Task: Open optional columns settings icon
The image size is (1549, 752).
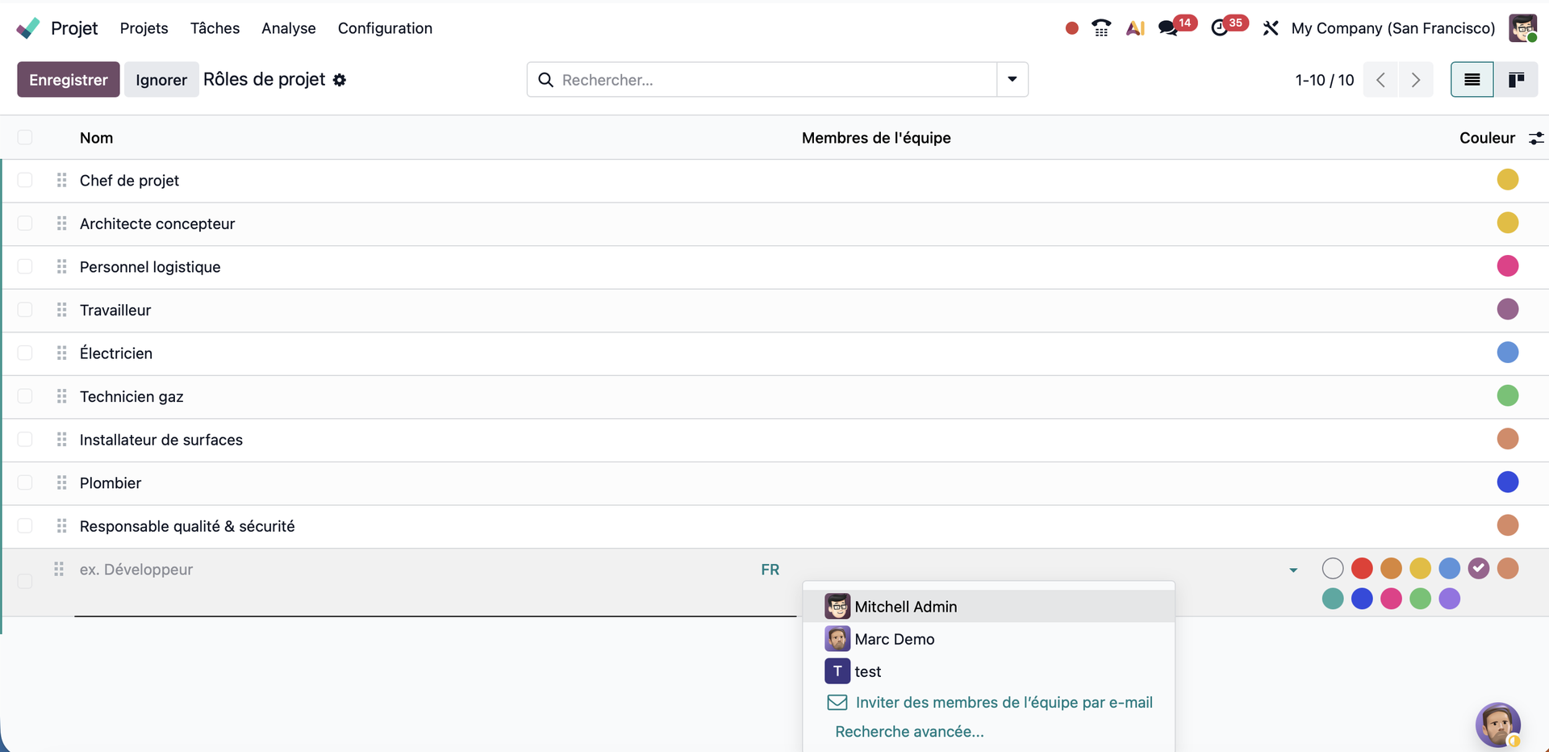Action: pyautogui.click(x=1536, y=138)
